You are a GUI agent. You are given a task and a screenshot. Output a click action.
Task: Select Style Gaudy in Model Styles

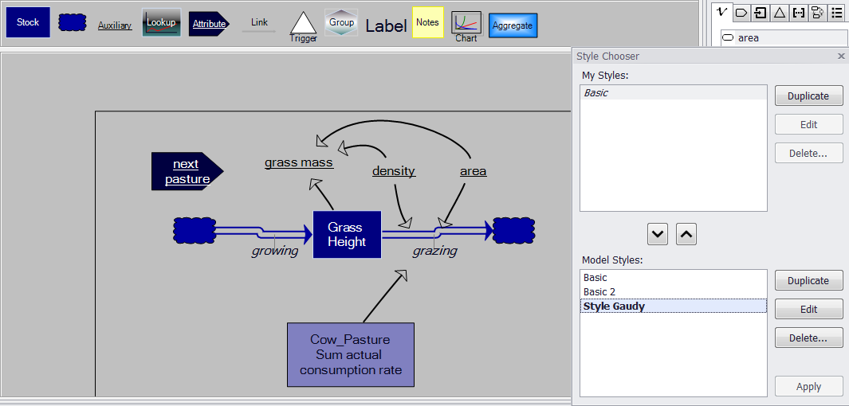[x=673, y=306]
